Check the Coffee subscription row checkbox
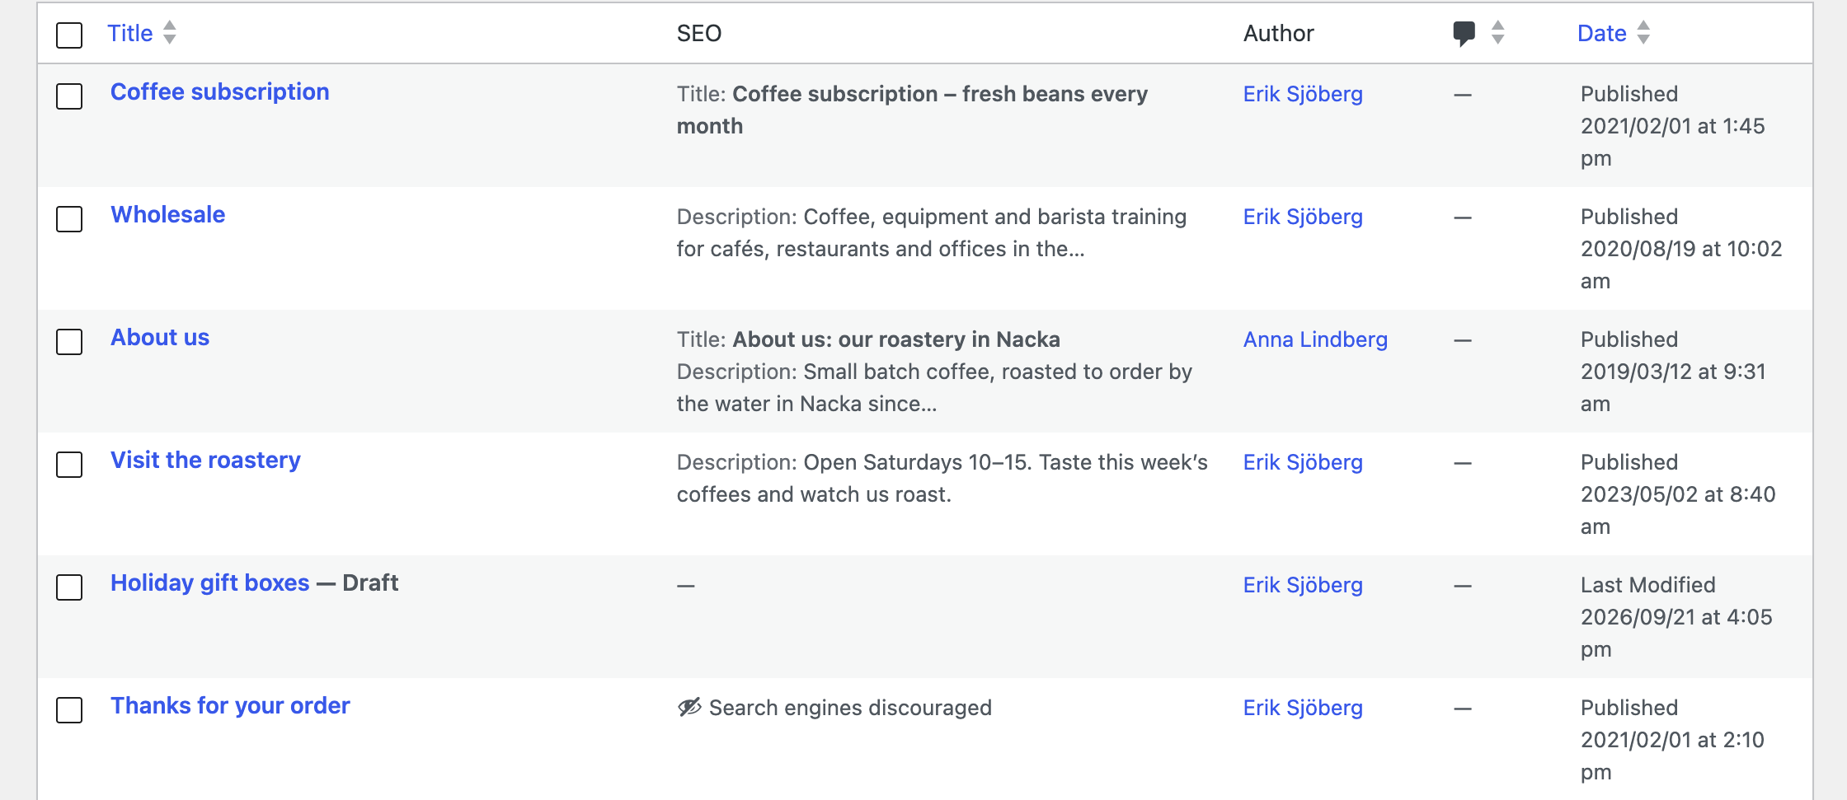 (x=69, y=96)
